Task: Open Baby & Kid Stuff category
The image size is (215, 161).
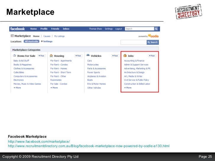Action: [x=21, y=61]
